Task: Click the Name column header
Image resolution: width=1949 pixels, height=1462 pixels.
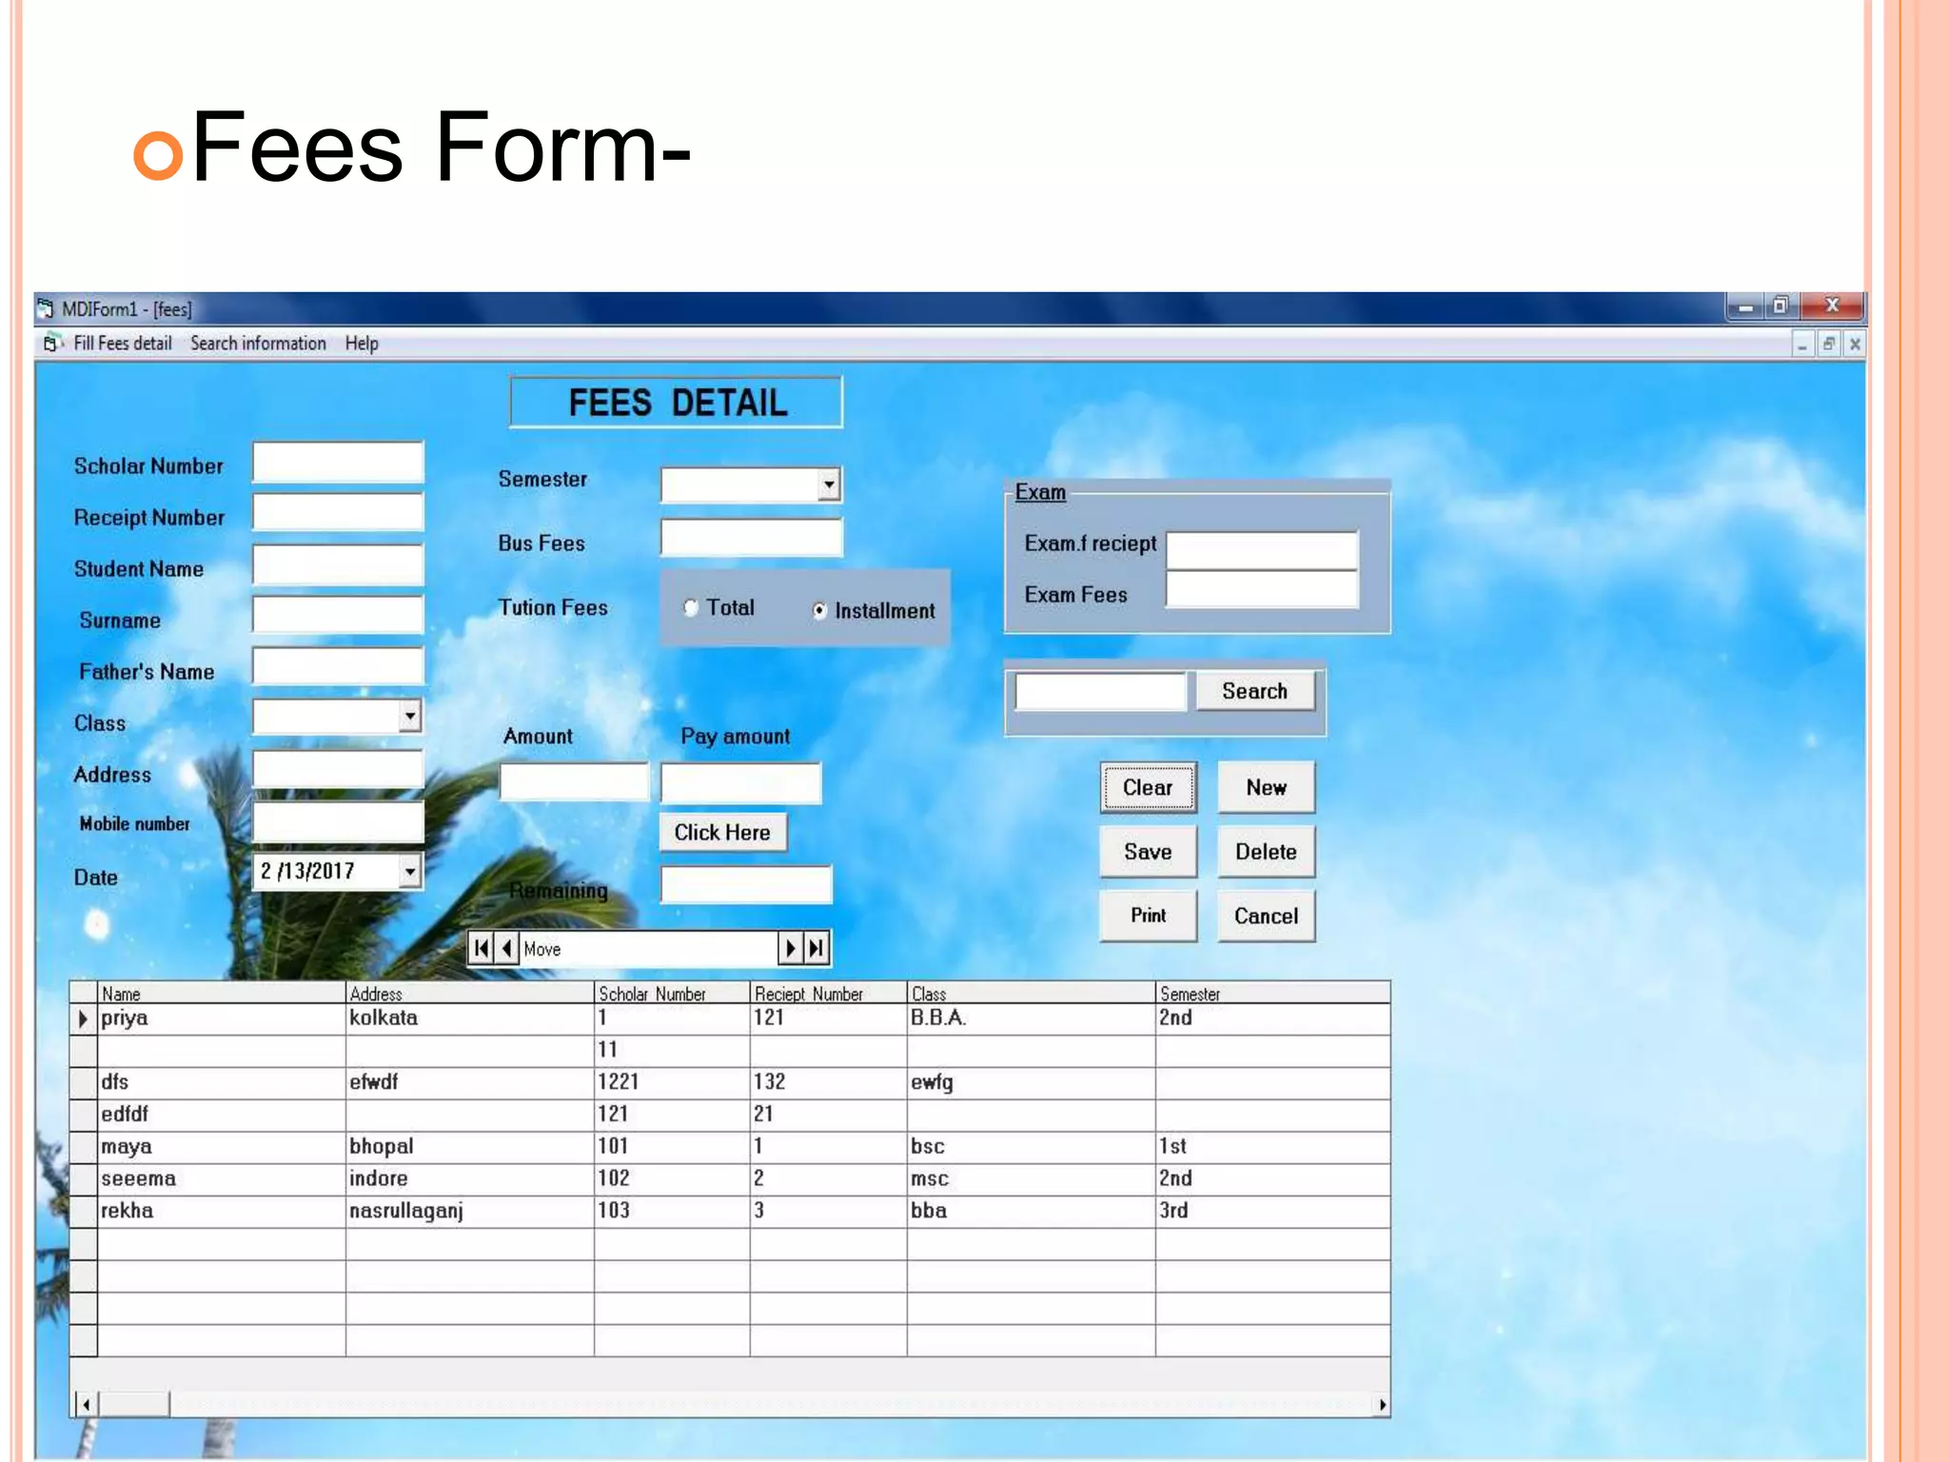Action: tap(221, 993)
